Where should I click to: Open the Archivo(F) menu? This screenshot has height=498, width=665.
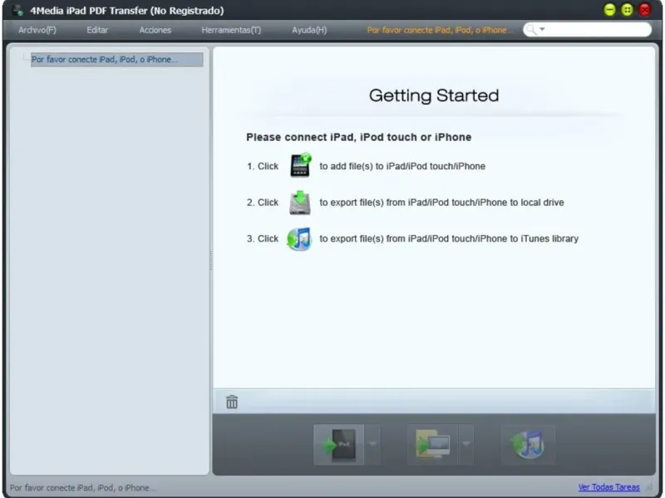[x=37, y=30]
